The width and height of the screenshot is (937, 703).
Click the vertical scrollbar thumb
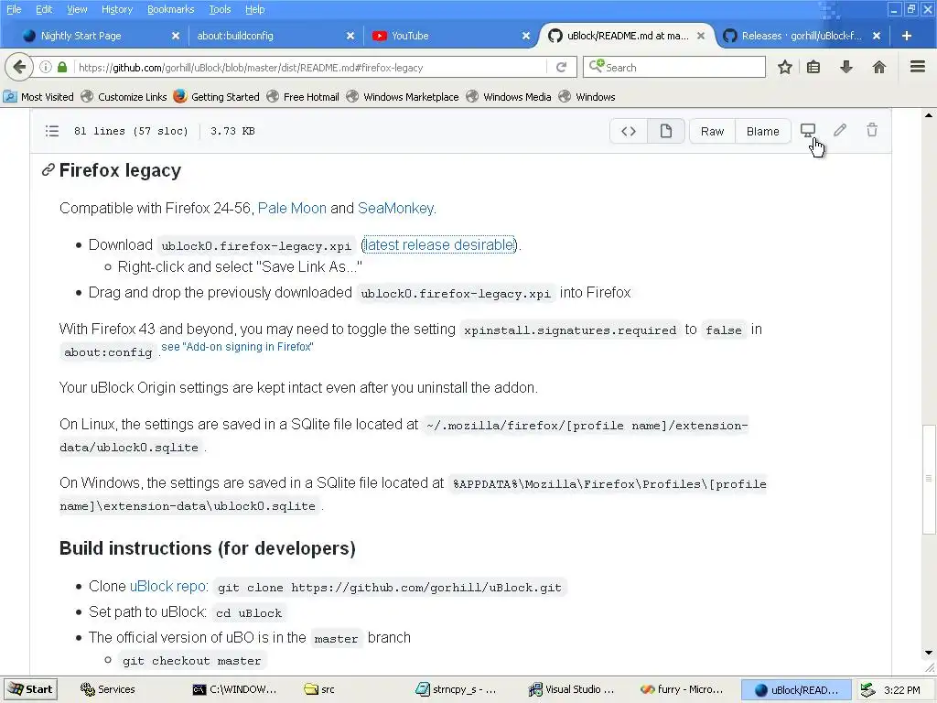(929, 479)
